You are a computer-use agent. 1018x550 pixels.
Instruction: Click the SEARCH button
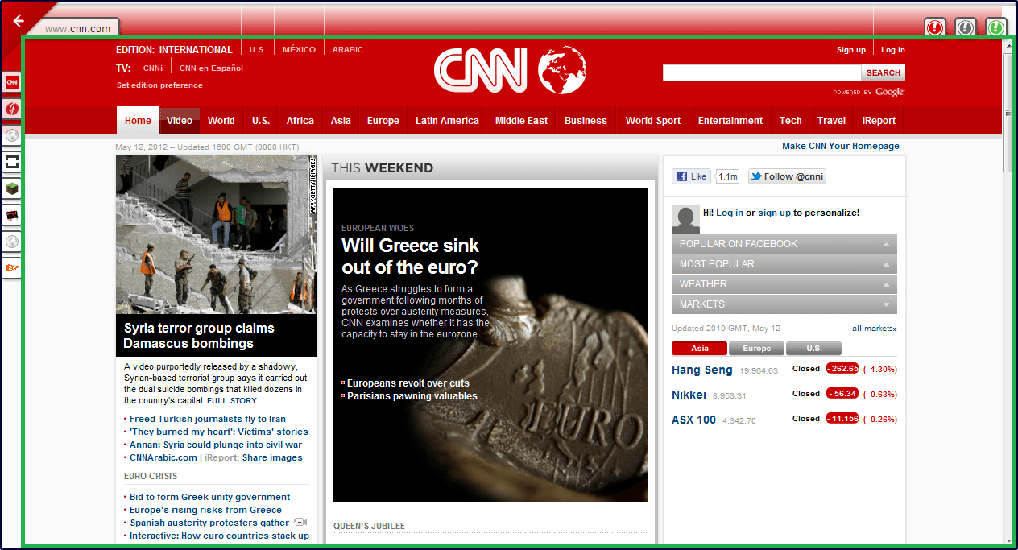(884, 72)
